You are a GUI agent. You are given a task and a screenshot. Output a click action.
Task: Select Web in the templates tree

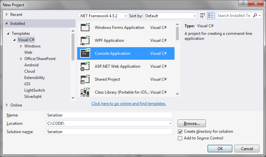point(28,52)
